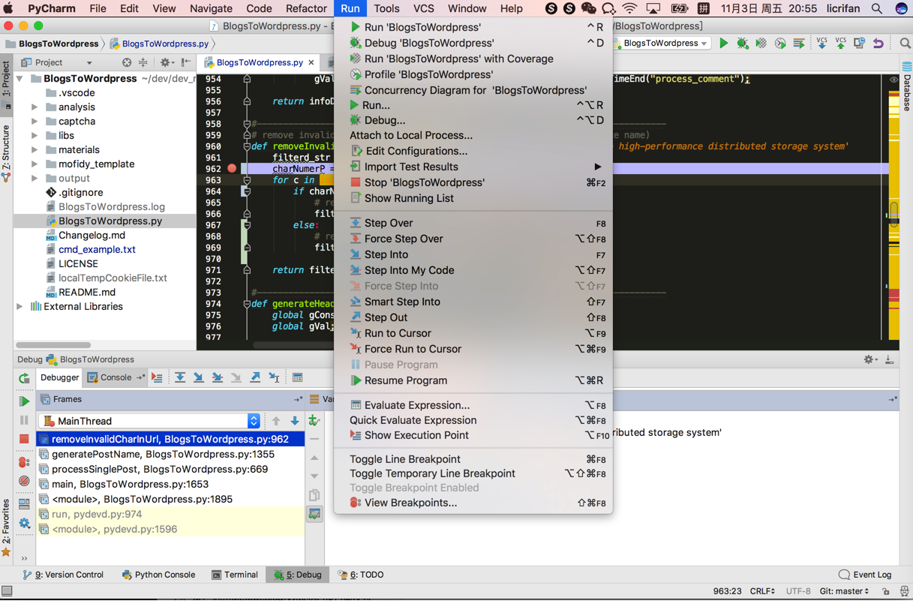Toggle Show watches in variables tab icon
Screen dimensions: 913x601
pos(314,514)
